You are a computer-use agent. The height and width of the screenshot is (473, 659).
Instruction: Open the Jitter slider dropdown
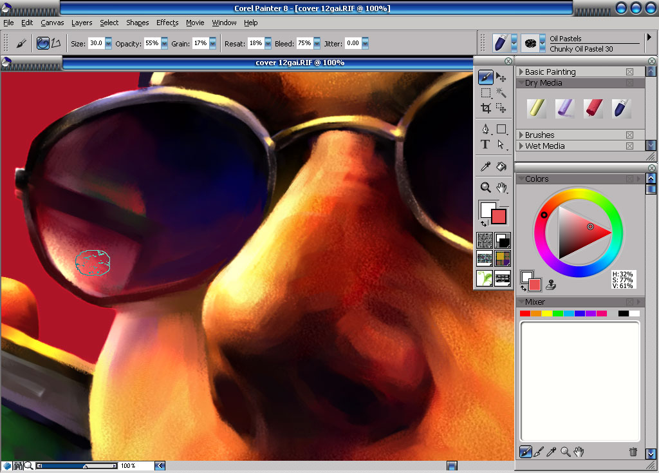(x=366, y=43)
